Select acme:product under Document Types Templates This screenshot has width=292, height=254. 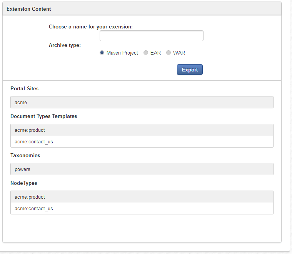[142, 130]
